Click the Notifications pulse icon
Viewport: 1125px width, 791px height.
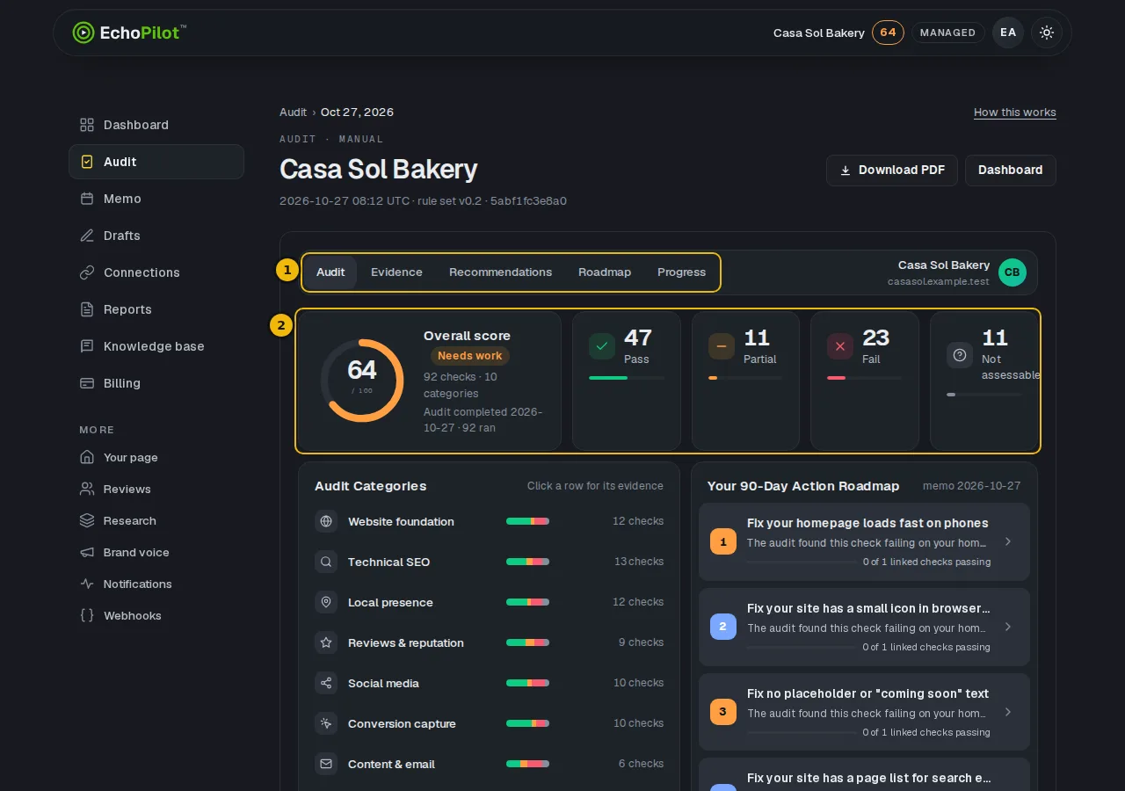coord(87,584)
